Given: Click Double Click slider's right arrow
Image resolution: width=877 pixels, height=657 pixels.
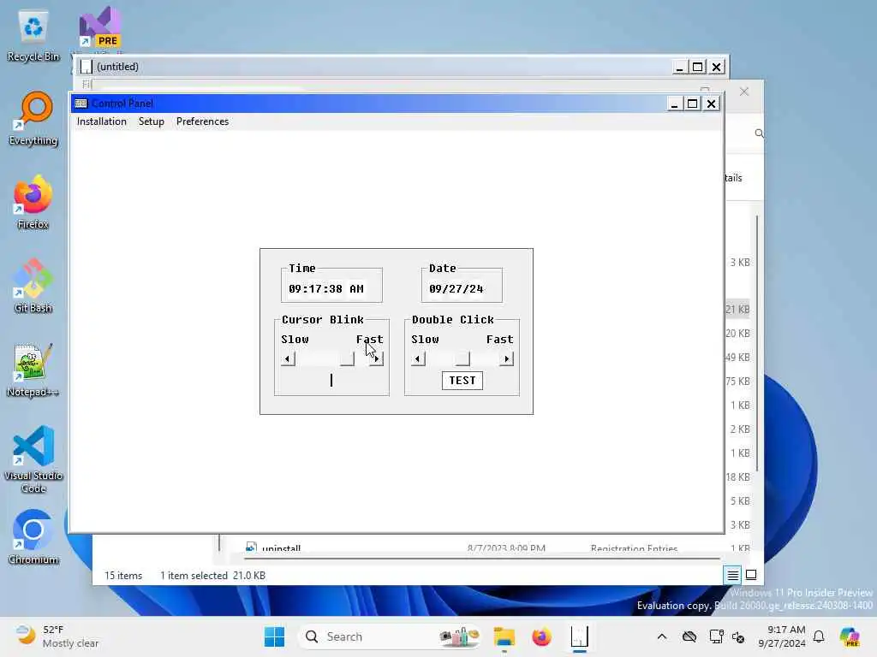Looking at the screenshot, I should point(507,358).
